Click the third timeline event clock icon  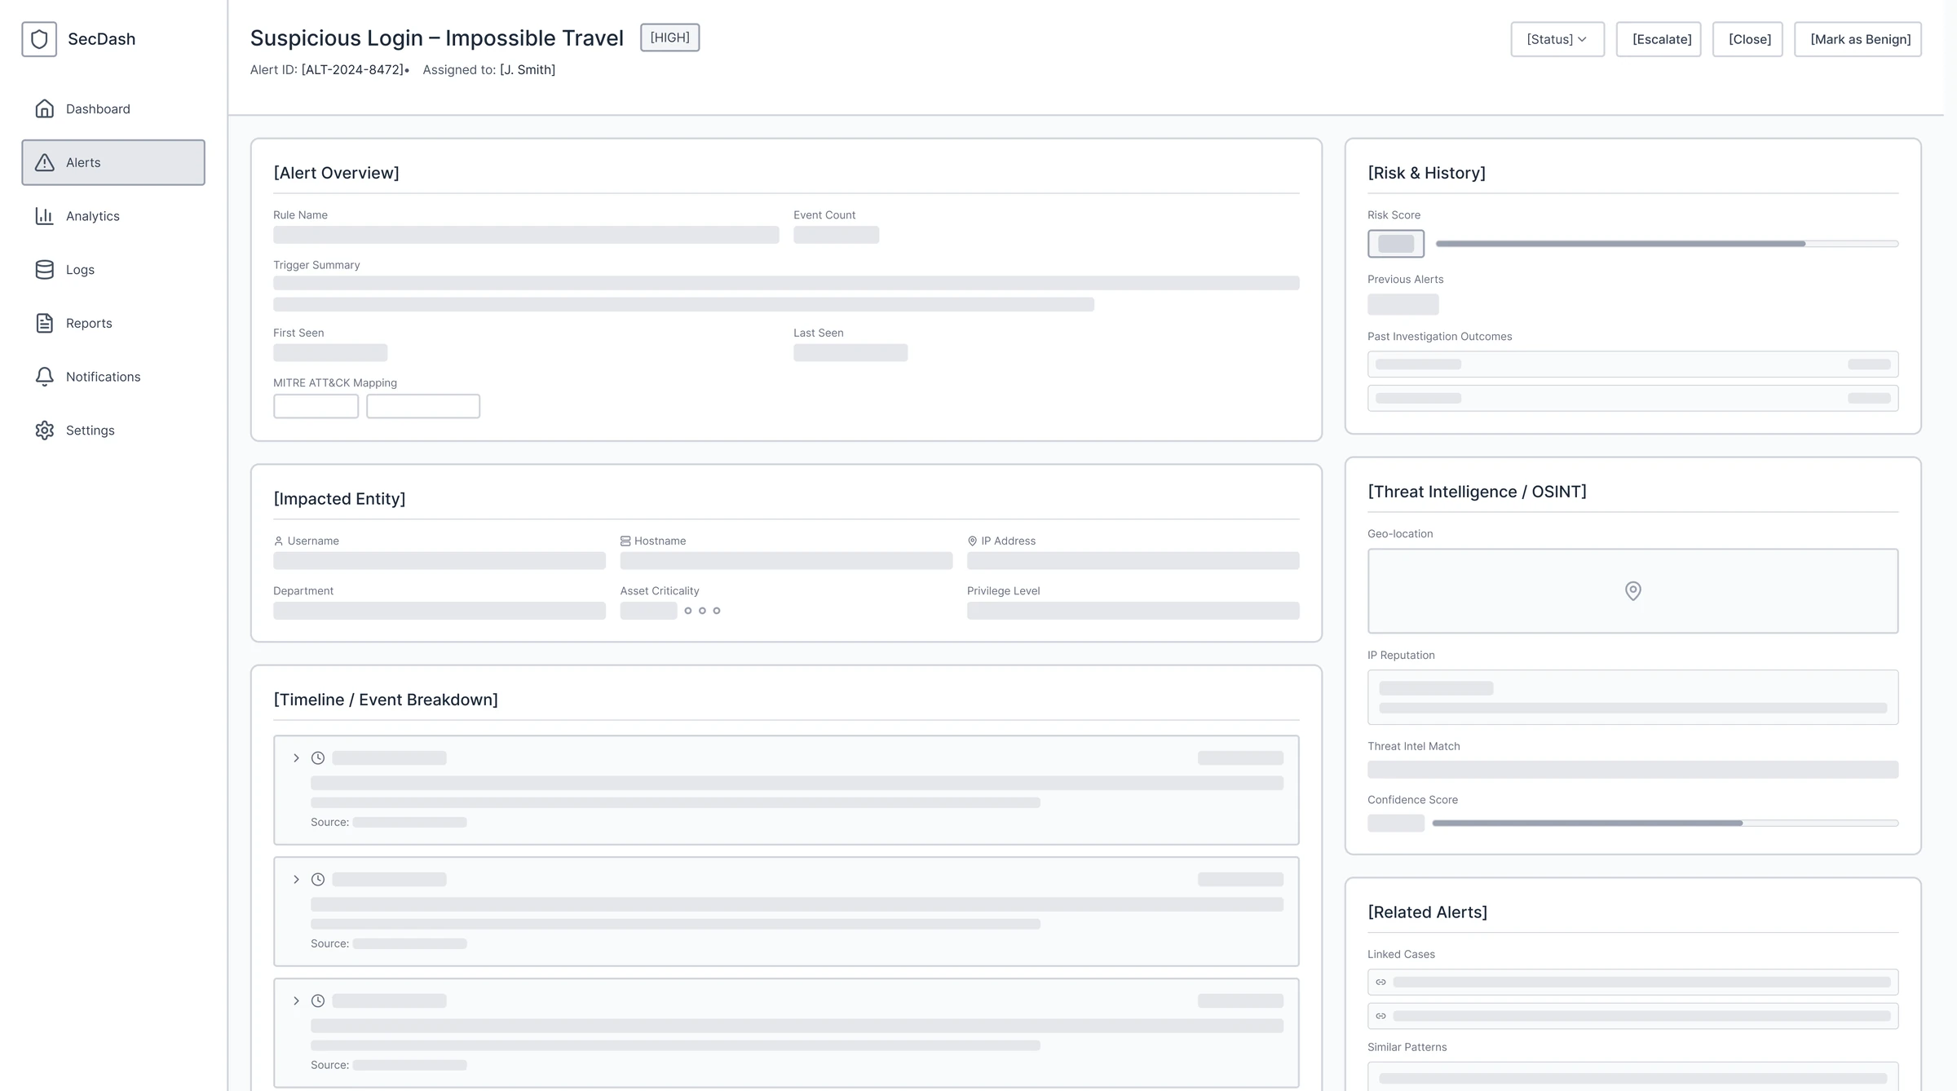(x=318, y=1000)
